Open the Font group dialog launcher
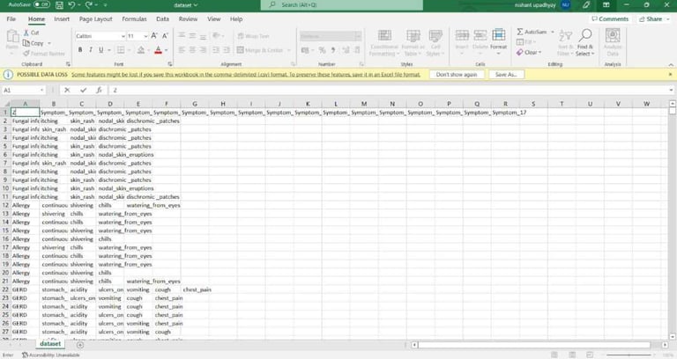The image size is (677, 359). [x=170, y=64]
